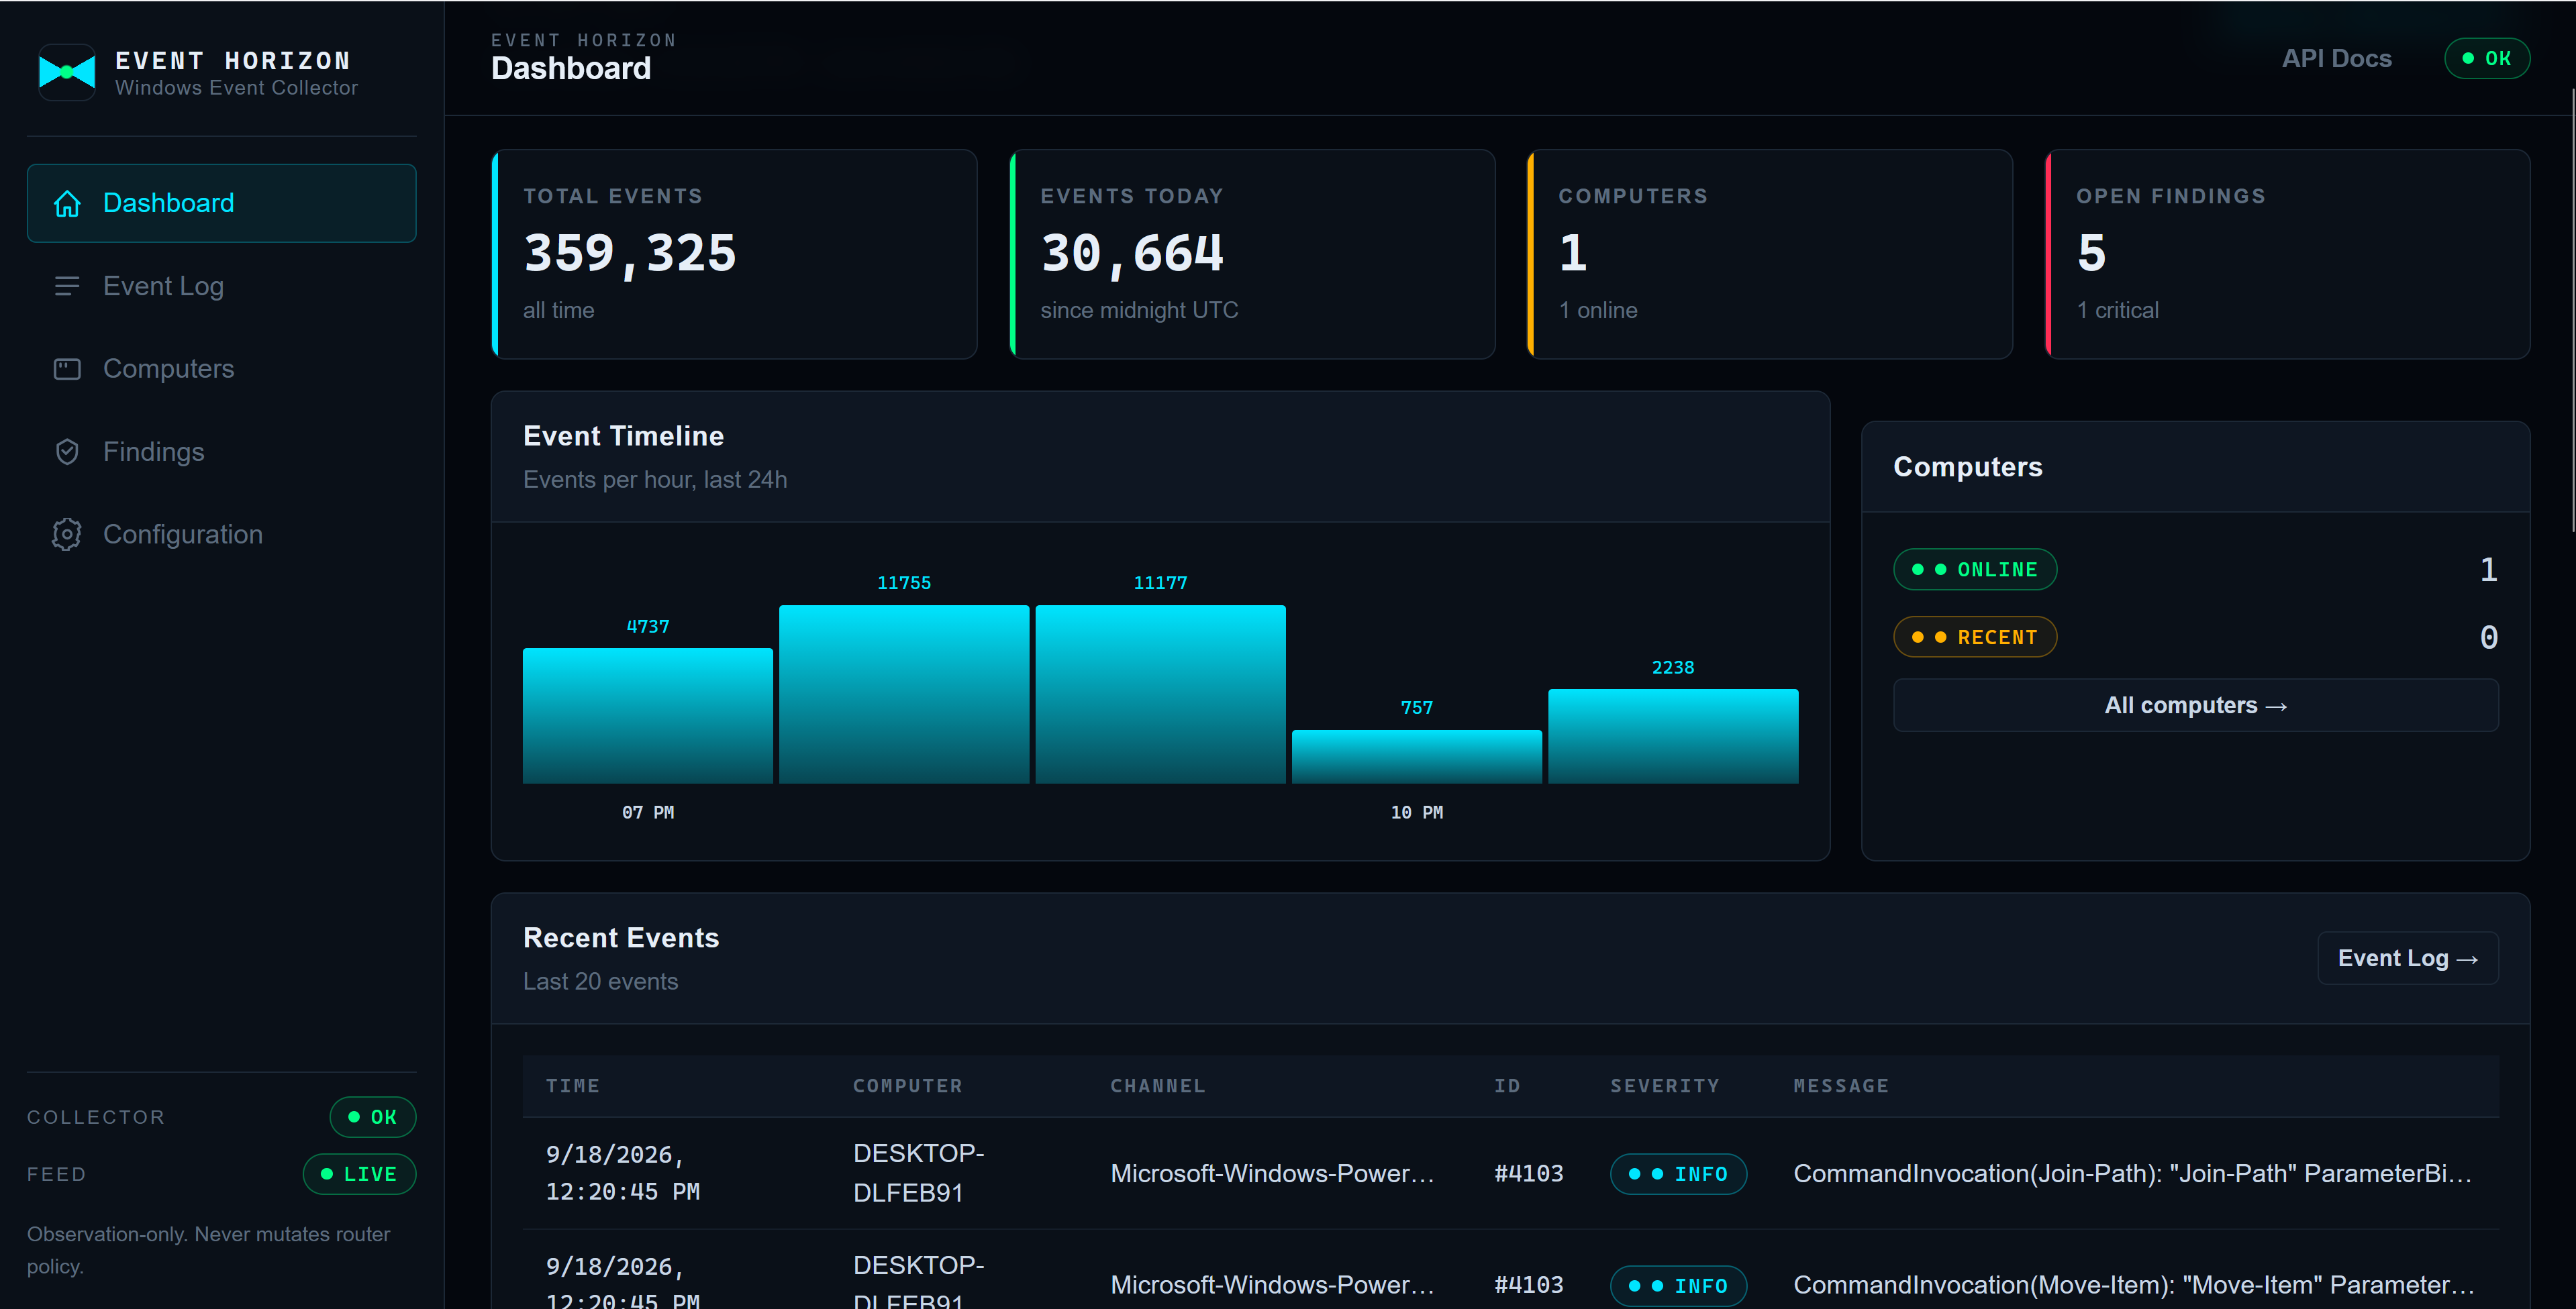Open the Event Log arrow button

2408,959
